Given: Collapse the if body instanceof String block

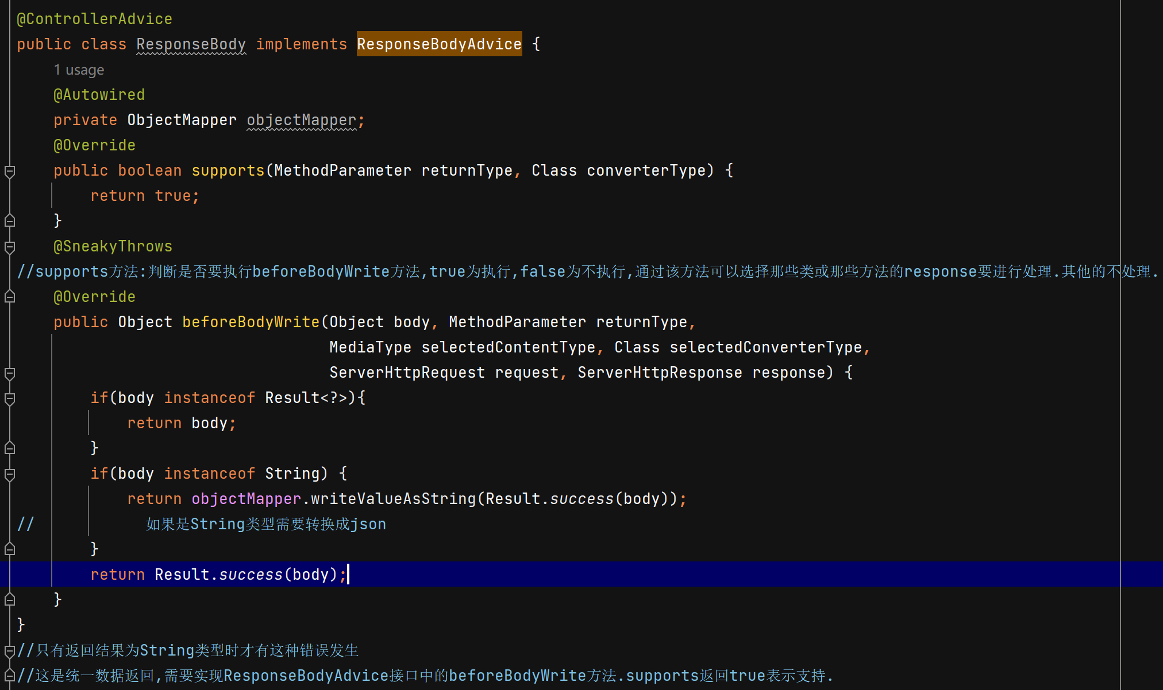Looking at the screenshot, I should pos(10,474).
